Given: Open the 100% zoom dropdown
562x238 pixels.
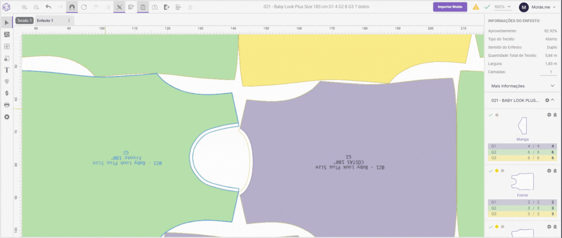Looking at the screenshot, I should (503, 7).
